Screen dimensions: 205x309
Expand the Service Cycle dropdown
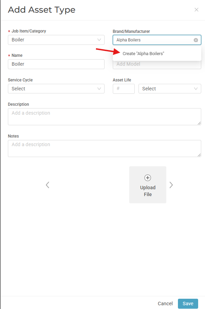point(56,89)
